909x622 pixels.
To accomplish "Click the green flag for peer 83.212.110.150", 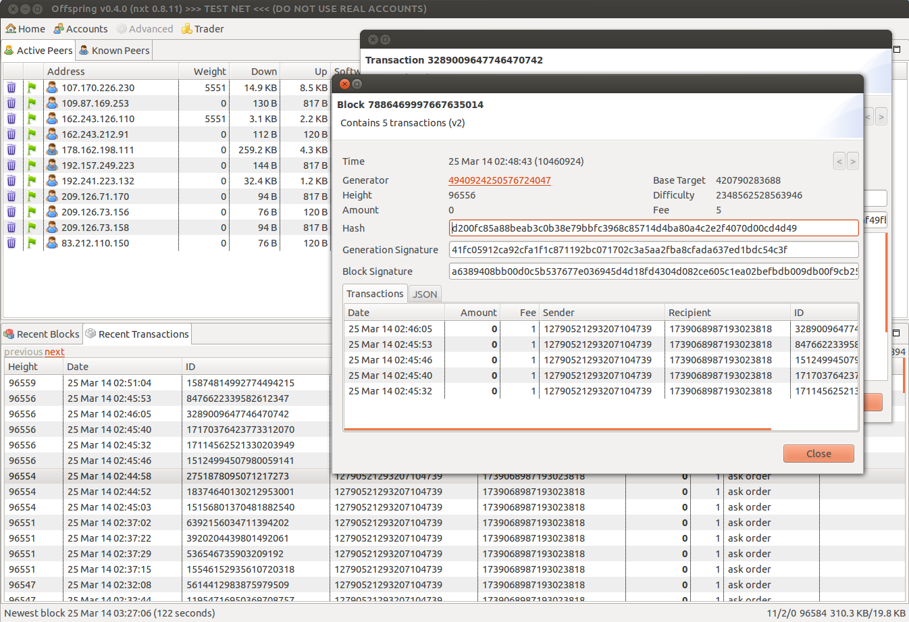I will tap(32, 243).
